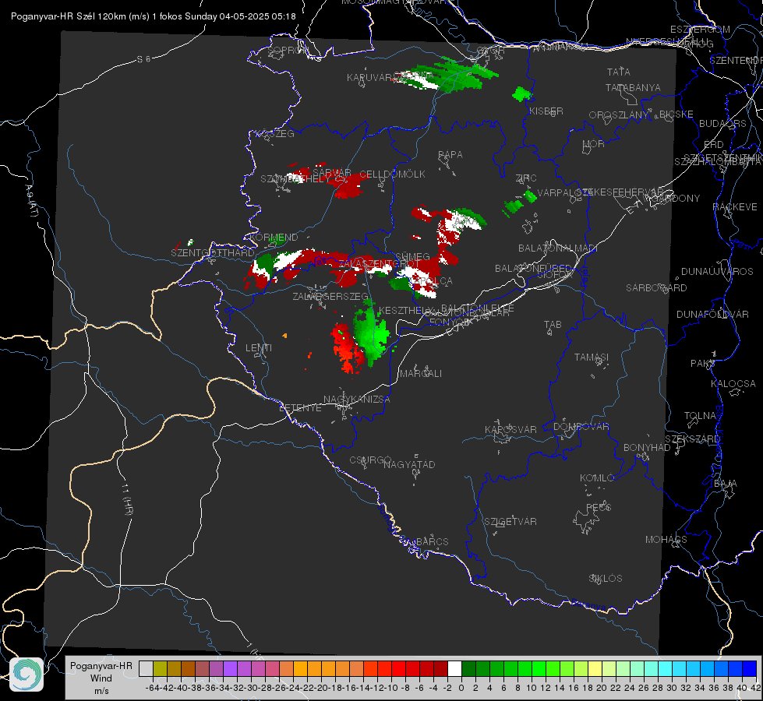Click the 'CSURGO' city label
The height and width of the screenshot is (701, 763).
coord(370,460)
